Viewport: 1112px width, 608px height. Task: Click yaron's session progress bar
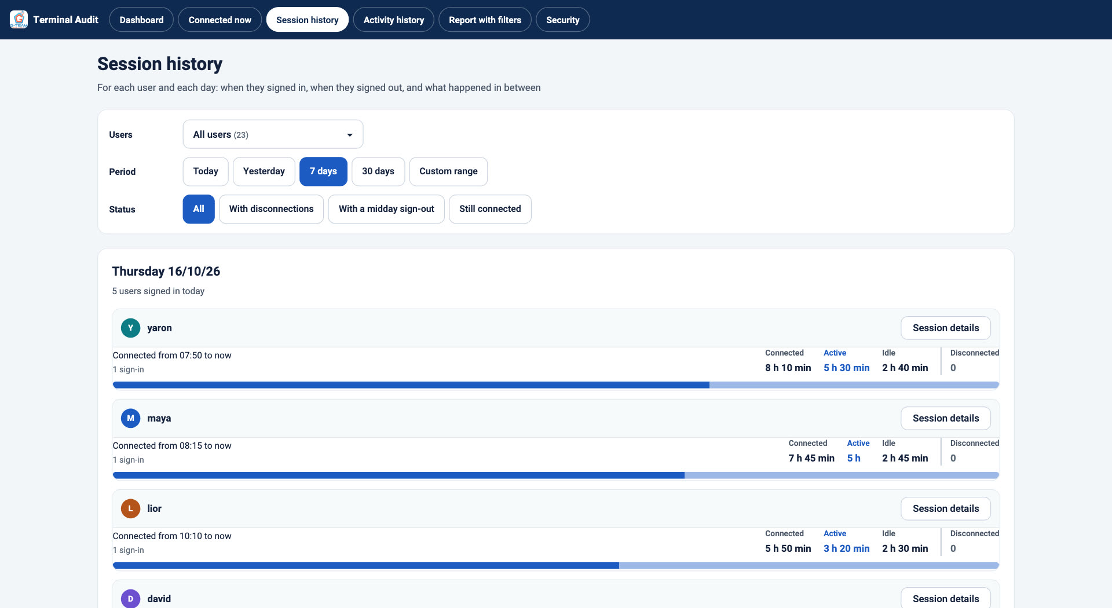[x=555, y=385]
